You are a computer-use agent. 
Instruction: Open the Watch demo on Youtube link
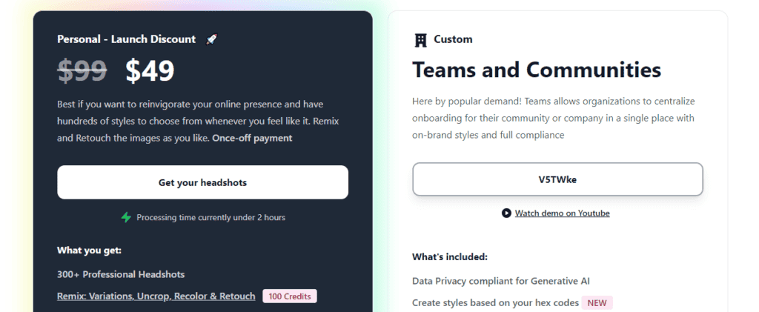tap(562, 213)
